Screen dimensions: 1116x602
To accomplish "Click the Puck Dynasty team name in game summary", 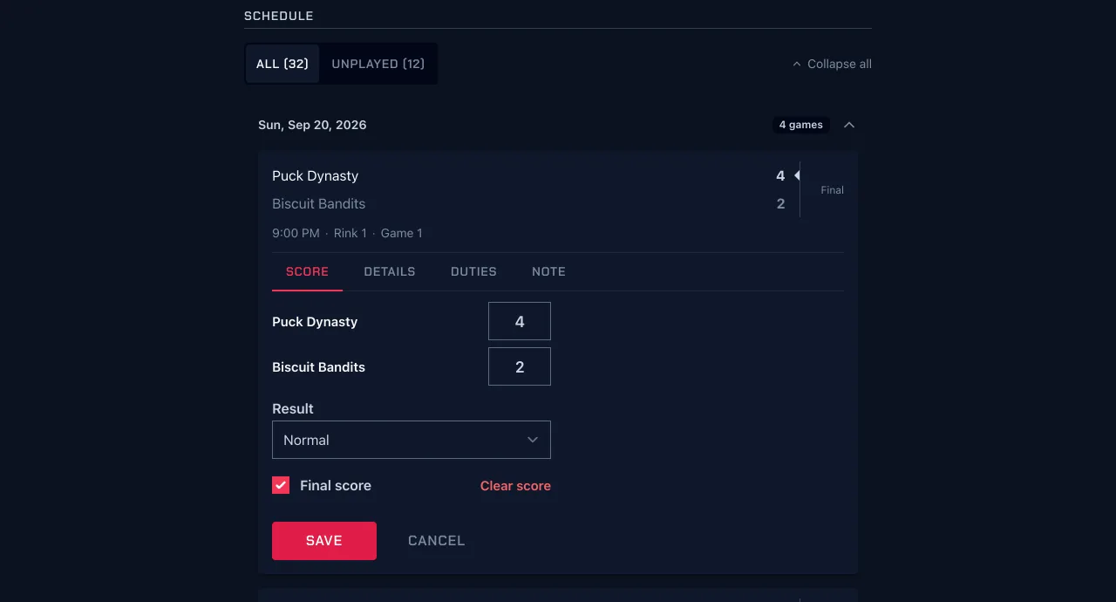I will tap(315, 175).
